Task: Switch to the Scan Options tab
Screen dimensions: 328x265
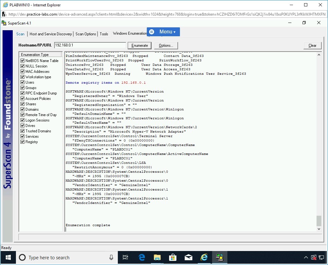Action: click(86, 34)
